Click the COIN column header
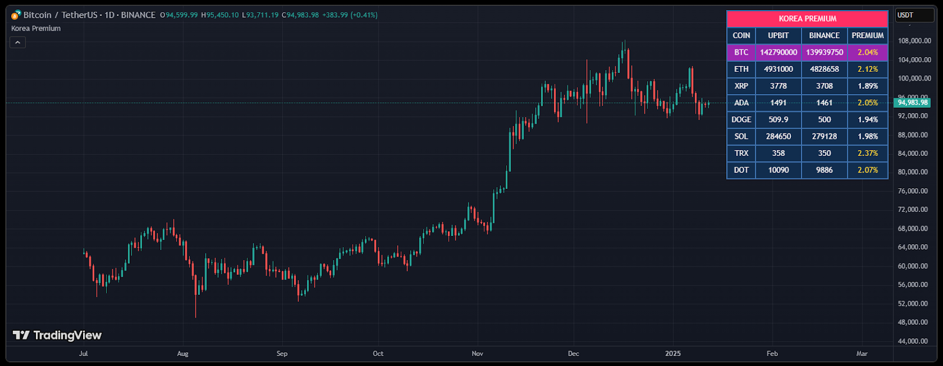Viewport: 943px width, 366px height. click(741, 35)
